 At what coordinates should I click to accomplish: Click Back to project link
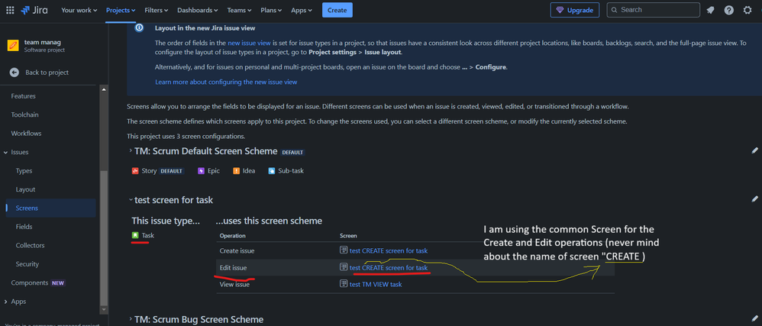coord(47,73)
